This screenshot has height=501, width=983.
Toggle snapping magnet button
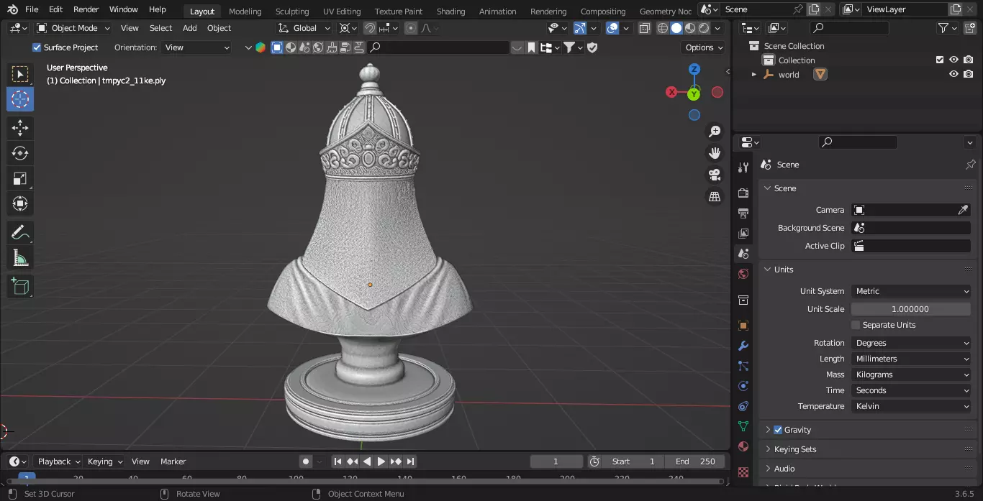coord(369,28)
